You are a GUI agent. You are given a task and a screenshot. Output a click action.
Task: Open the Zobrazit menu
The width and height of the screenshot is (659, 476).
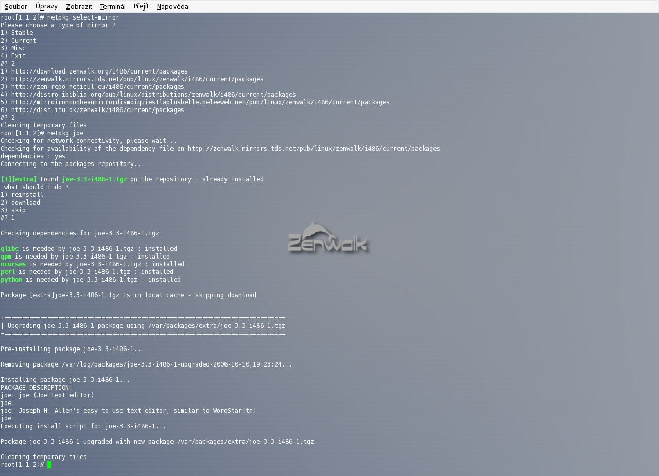pos(79,6)
